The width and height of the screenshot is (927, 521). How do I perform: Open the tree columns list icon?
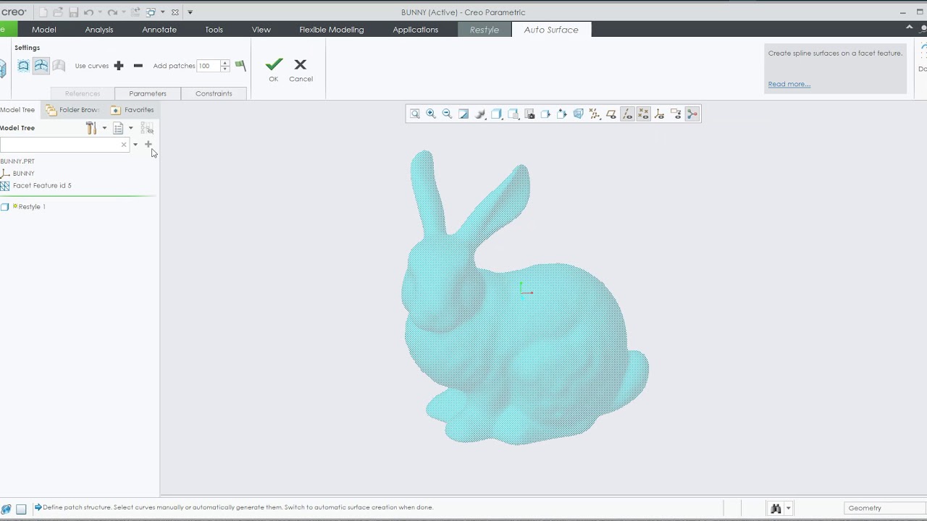[118, 128]
